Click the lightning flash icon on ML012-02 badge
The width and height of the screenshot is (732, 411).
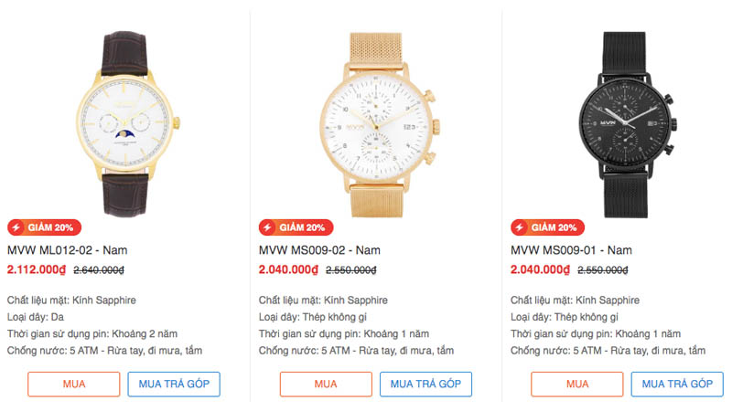coord(16,227)
